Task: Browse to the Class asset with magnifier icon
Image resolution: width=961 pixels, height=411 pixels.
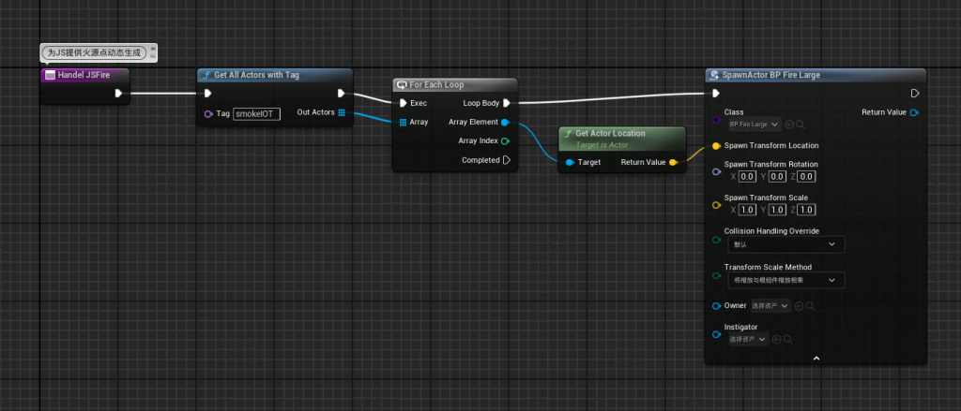Action: (x=800, y=124)
